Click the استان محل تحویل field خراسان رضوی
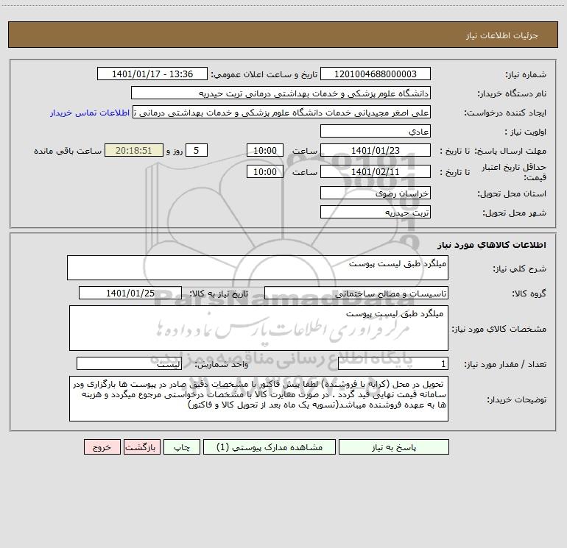Screen dimensions: 567x548 [x=376, y=193]
